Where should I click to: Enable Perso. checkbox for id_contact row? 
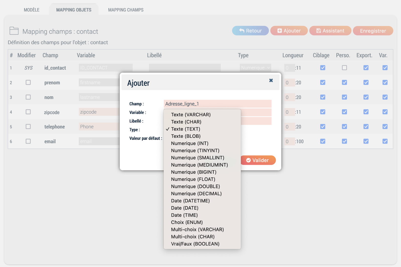click(344, 68)
